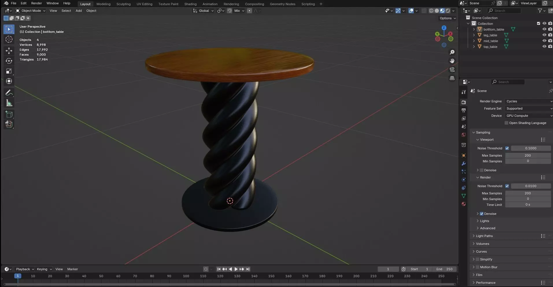Switch perspective/orthographic grid icon
The height and width of the screenshot is (287, 553).
tap(452, 78)
